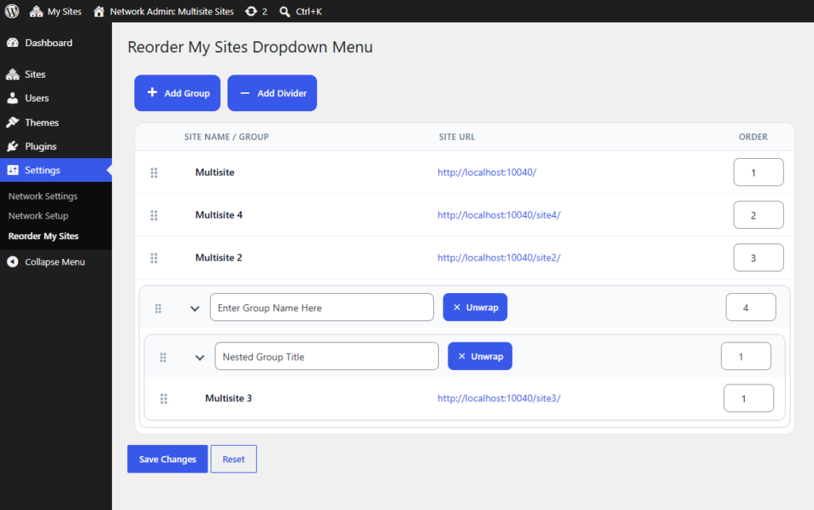814x510 pixels.
Task: Unwrap the Nested Group Title group
Action: click(479, 356)
